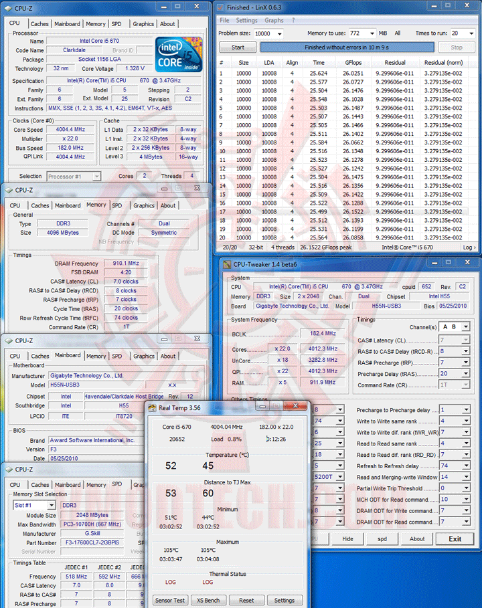482x608 pixels.
Task: Click Reset button in Real Temp
Action: (x=246, y=600)
